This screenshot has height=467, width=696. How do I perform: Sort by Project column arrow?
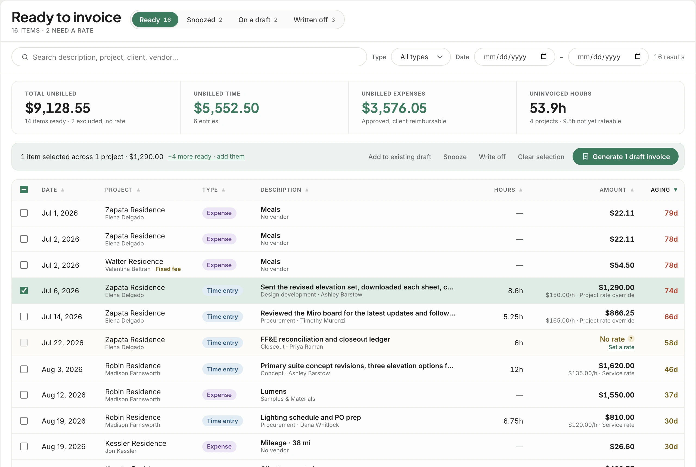[x=138, y=190]
